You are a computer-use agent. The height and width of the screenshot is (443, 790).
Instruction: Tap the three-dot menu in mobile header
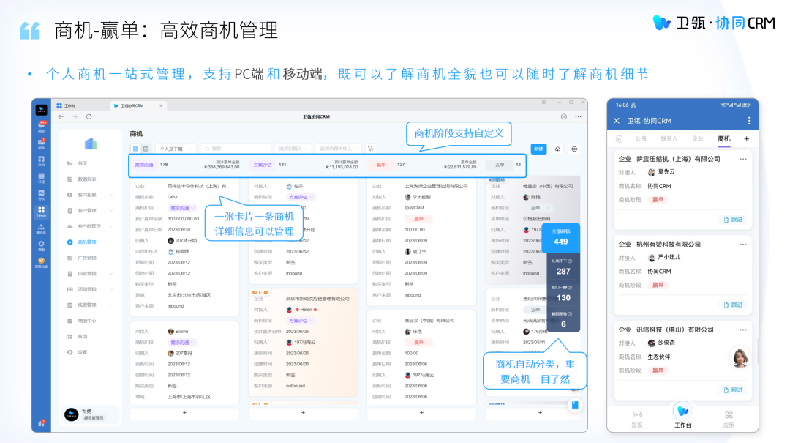point(748,121)
